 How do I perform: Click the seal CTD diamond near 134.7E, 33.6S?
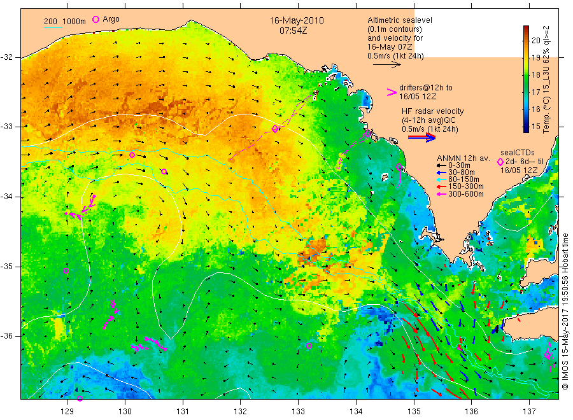click(399, 167)
